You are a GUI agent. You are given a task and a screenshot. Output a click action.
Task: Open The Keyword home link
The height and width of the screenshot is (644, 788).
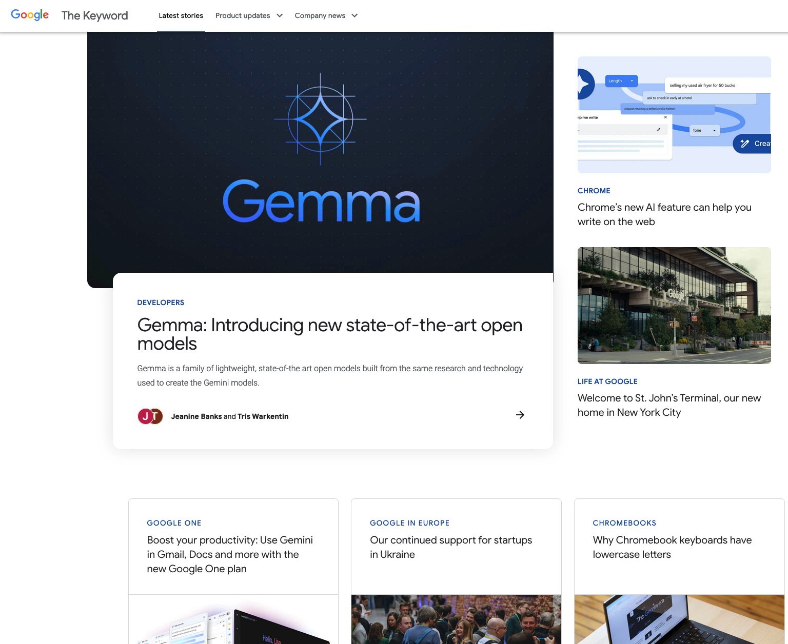point(95,15)
